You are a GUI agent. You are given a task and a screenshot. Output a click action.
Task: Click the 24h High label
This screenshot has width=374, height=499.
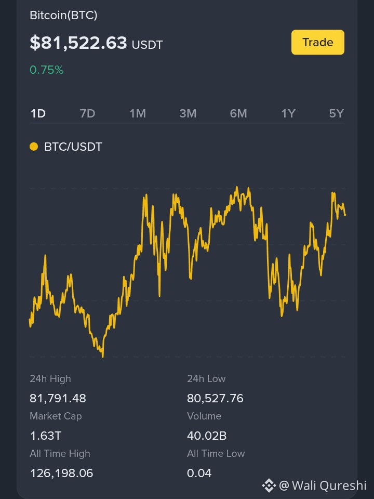(50, 379)
